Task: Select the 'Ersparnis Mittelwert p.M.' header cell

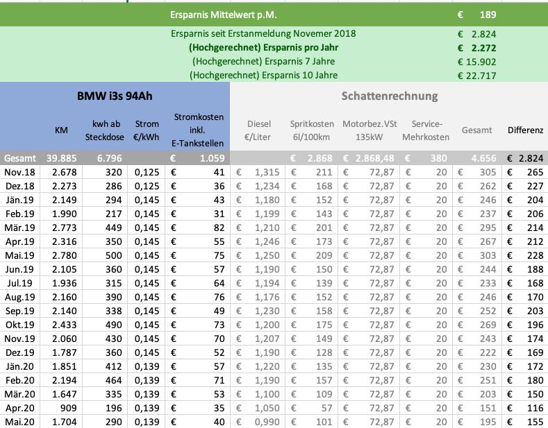Action: coord(224,15)
